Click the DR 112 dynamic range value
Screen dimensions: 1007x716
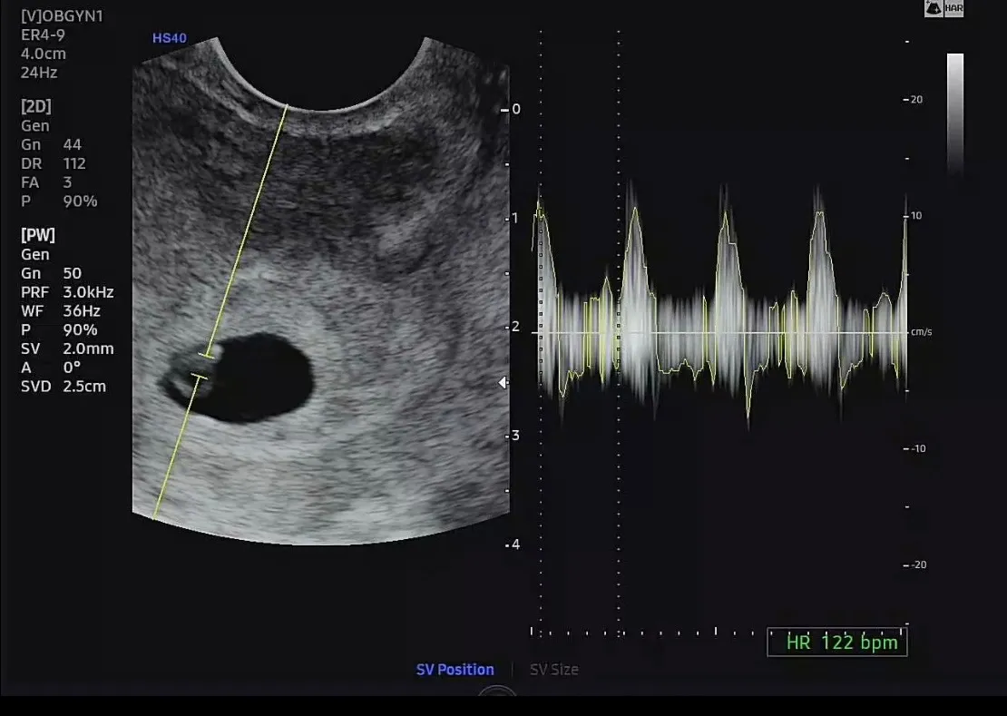click(73, 163)
